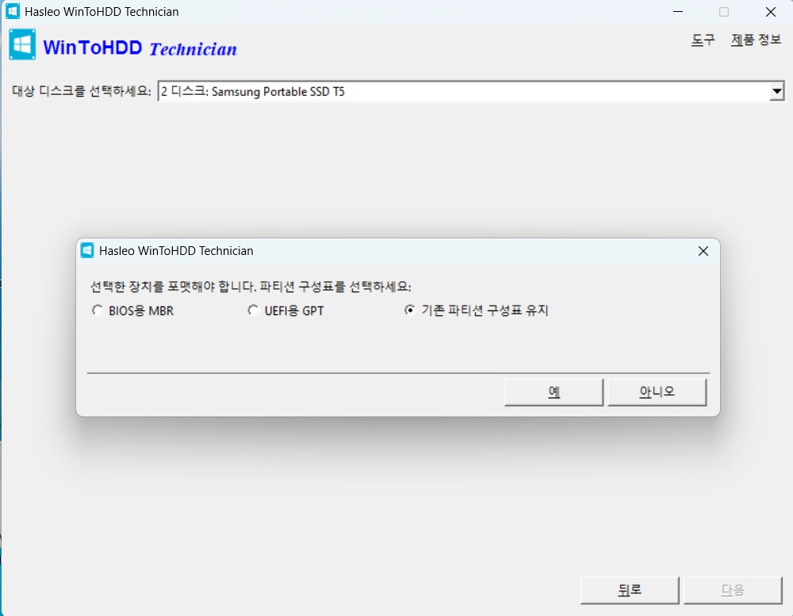Click the dialog title Hasleo WinToHDD Technician
Image resolution: width=793 pixels, height=616 pixels.
tap(176, 251)
